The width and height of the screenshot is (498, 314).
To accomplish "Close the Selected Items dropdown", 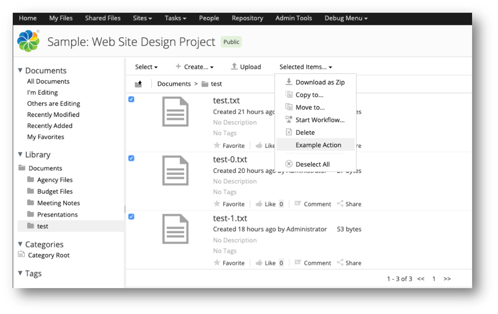I will coord(306,67).
